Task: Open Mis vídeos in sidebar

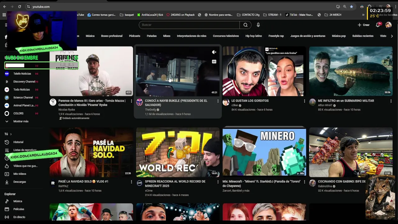Action: [20, 174]
